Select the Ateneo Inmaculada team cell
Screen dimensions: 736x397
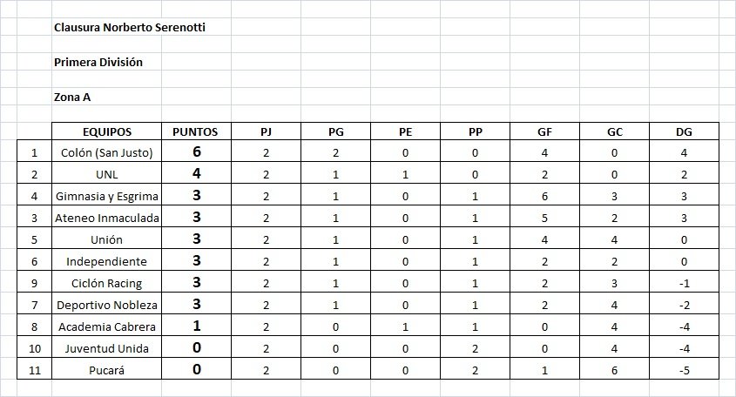pyautogui.click(x=106, y=218)
